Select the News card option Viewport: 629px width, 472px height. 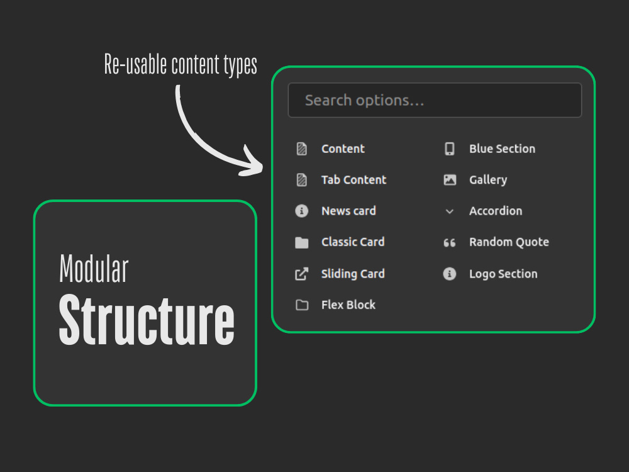[x=348, y=211]
